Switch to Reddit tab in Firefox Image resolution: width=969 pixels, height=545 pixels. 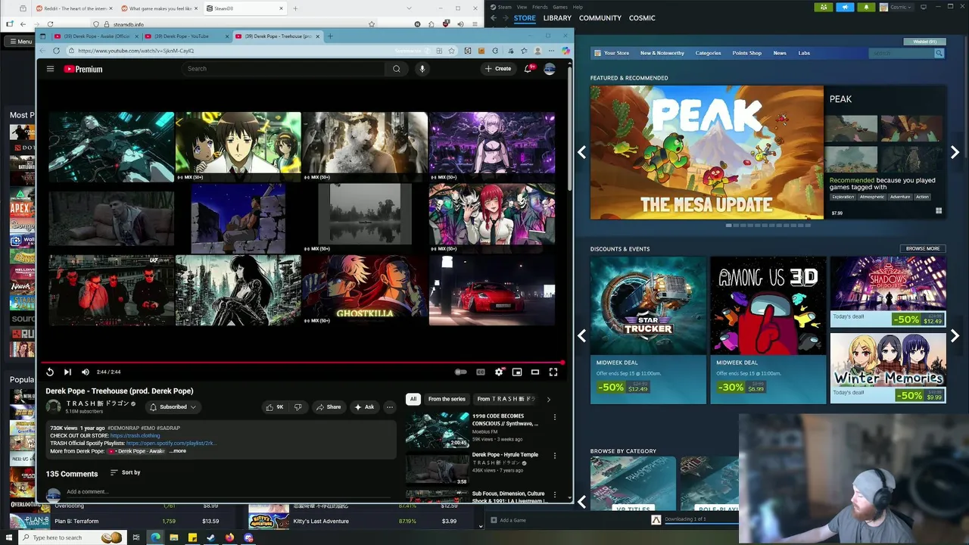[x=73, y=8]
